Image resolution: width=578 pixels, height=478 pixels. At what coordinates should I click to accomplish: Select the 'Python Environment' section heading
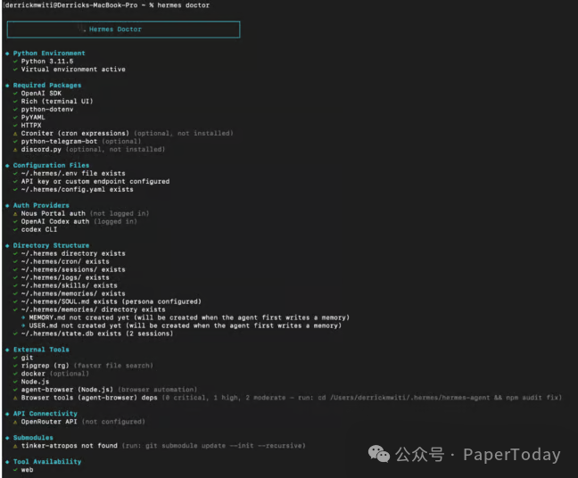coord(49,54)
